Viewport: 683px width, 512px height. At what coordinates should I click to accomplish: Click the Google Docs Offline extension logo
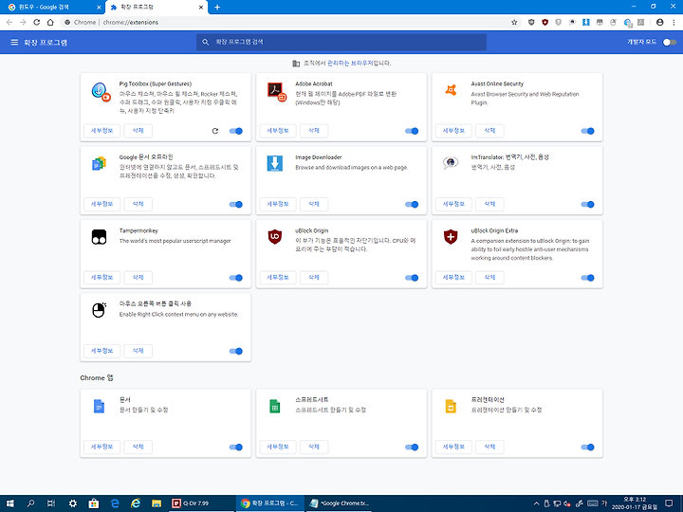click(99, 164)
